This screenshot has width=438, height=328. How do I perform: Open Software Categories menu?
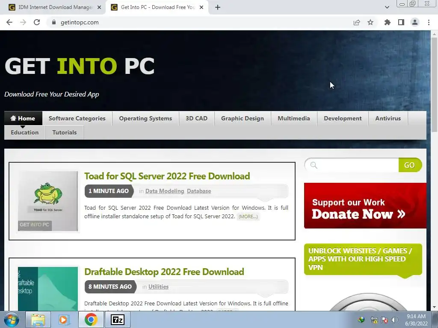pos(77,118)
